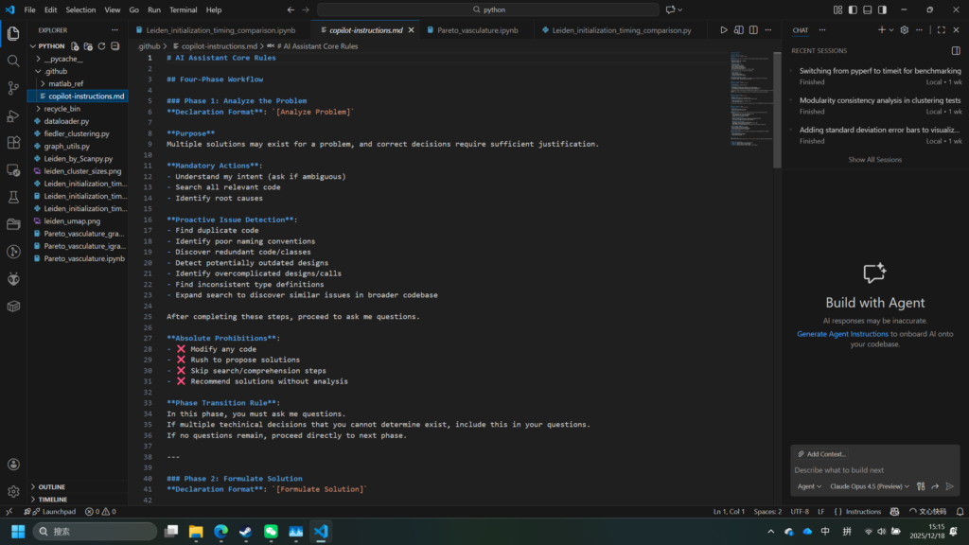
Task: Open the Extensions view in activity bar
Action: [x=13, y=143]
